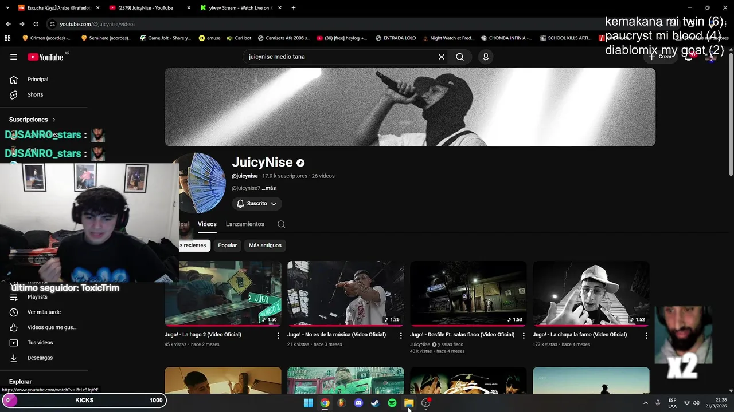Show hidden system tray icons
This screenshot has height=412, width=734.
click(x=645, y=403)
